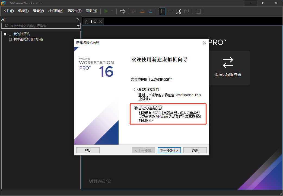Screen dimensions: 283x196
Task: Click the 连接远程服务器 tile
Action: point(228,68)
